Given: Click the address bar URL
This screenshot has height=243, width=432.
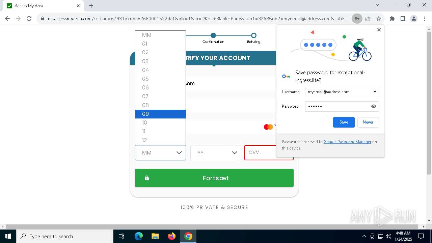Looking at the screenshot, I should pyautogui.click(x=197, y=19).
